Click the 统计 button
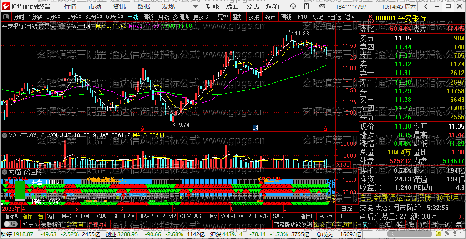The image size is (466, 239). 270,17
